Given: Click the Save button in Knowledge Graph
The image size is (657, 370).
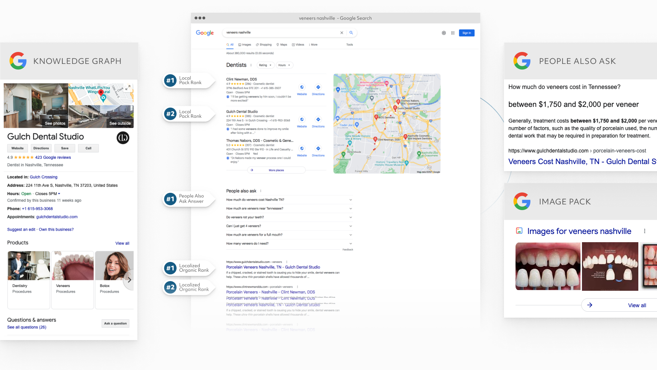Looking at the screenshot, I should (65, 148).
